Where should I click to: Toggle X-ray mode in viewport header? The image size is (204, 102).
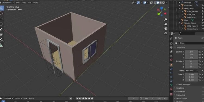point(151,3)
